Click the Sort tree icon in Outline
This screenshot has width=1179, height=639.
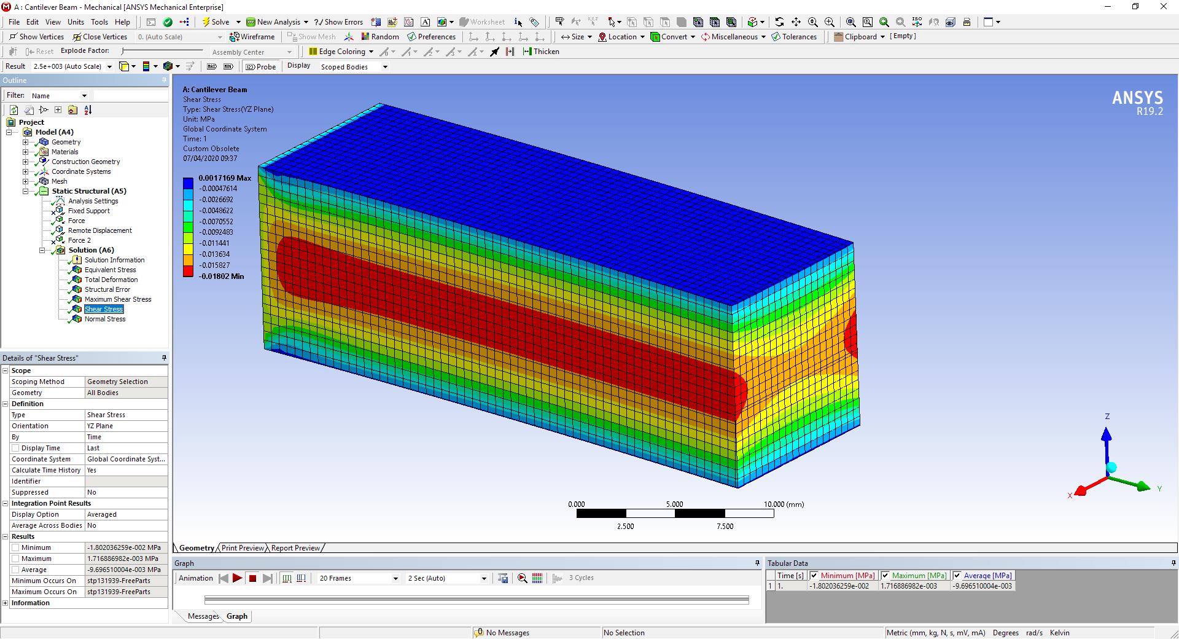coord(88,110)
